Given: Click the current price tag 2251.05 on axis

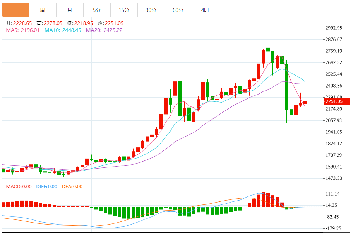Looking at the screenshot, I should click(x=333, y=101).
